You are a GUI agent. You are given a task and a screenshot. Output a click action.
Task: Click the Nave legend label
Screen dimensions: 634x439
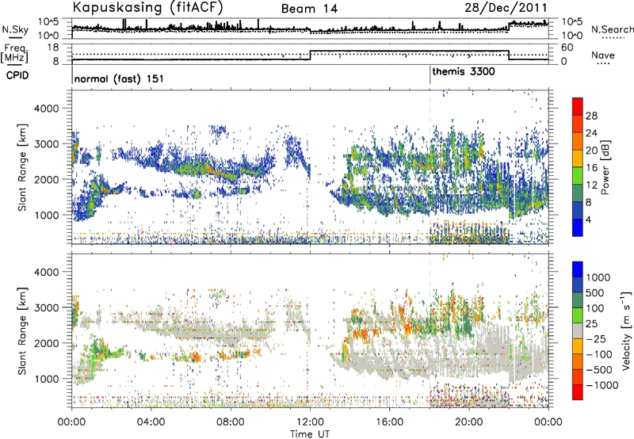[x=602, y=55]
